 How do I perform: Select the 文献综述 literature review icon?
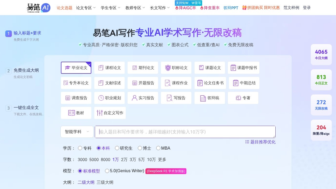pos(109,83)
